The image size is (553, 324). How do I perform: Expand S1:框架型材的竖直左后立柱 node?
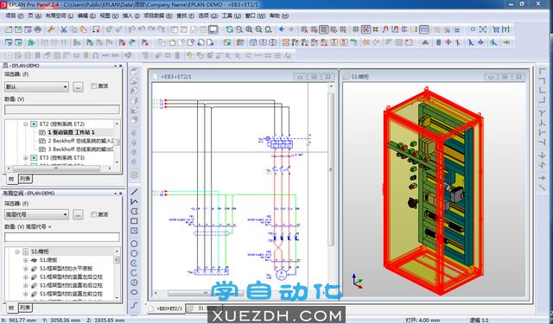[25, 277]
